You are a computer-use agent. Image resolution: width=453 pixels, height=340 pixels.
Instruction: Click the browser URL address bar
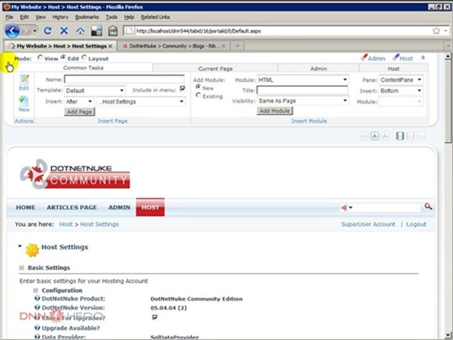point(283,31)
